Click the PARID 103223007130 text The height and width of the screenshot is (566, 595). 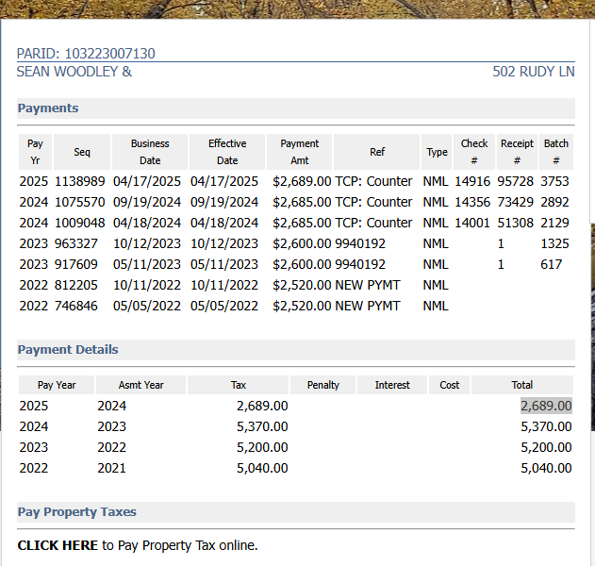(86, 54)
